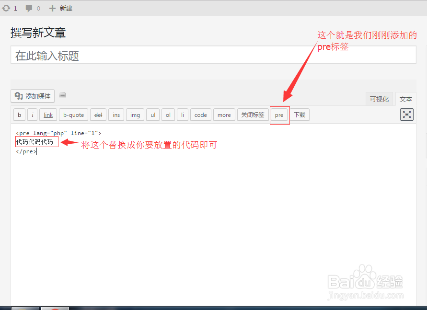Switch to the 可视化 editor tab
This screenshot has height=310, width=427.
coord(379,99)
